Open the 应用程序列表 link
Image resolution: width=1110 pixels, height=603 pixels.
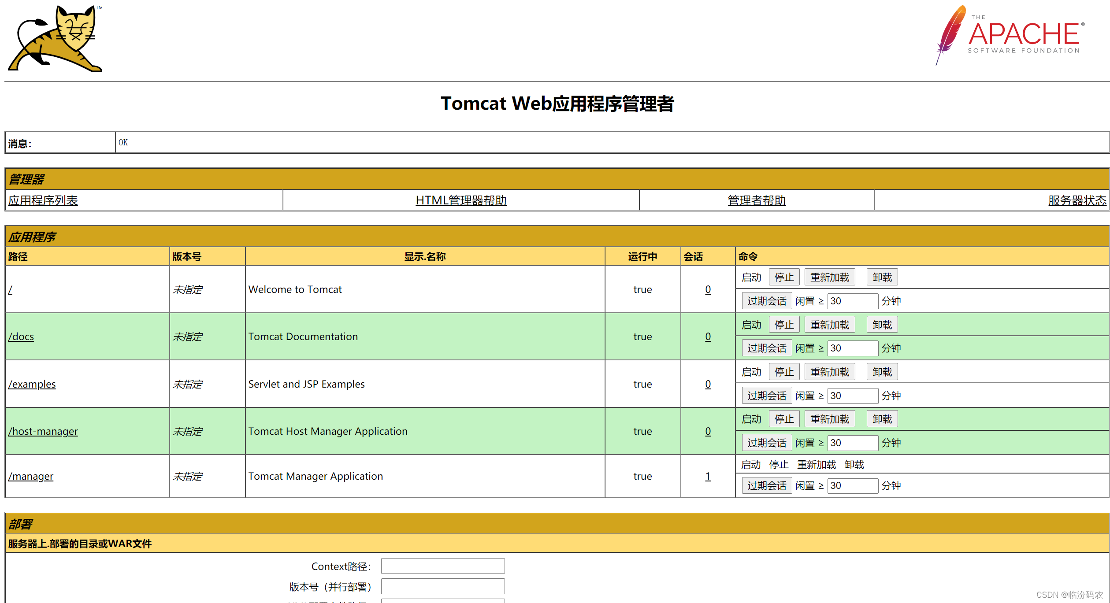pos(43,200)
